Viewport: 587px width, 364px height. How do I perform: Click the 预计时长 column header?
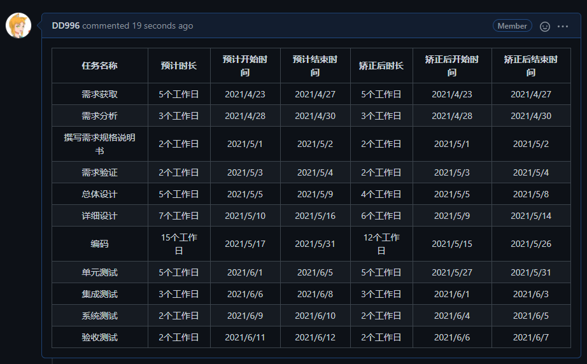click(x=179, y=66)
